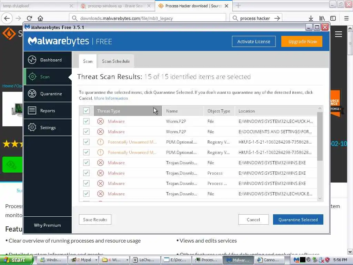Click the browser forward arrow
This screenshot has height=265, width=353.
18,18
